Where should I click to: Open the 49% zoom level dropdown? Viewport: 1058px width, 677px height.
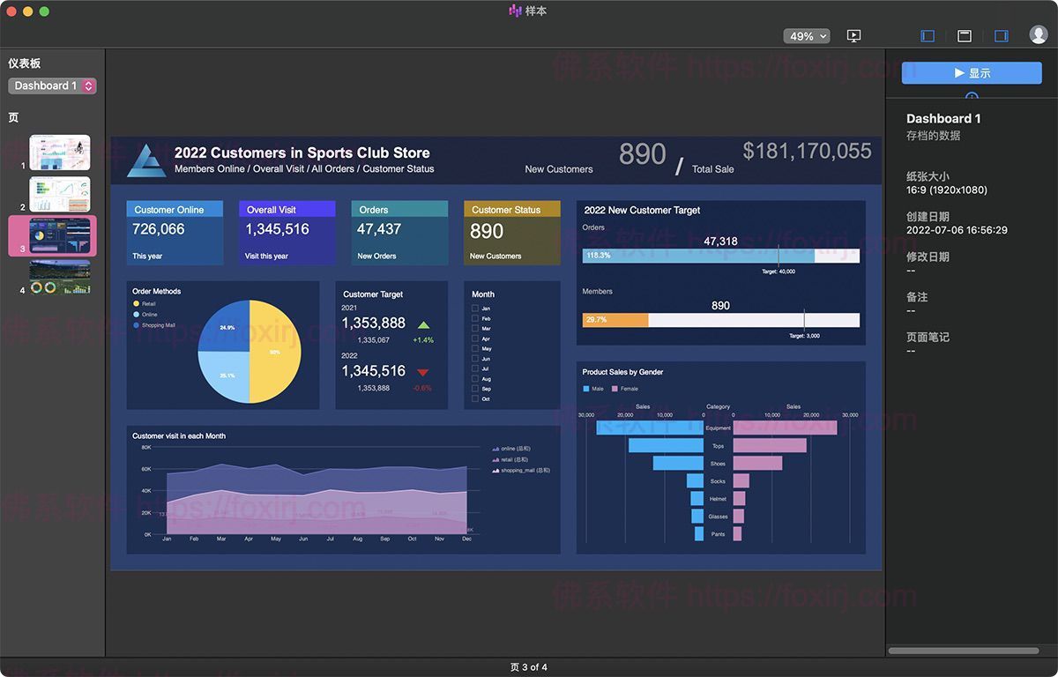pyautogui.click(x=807, y=36)
